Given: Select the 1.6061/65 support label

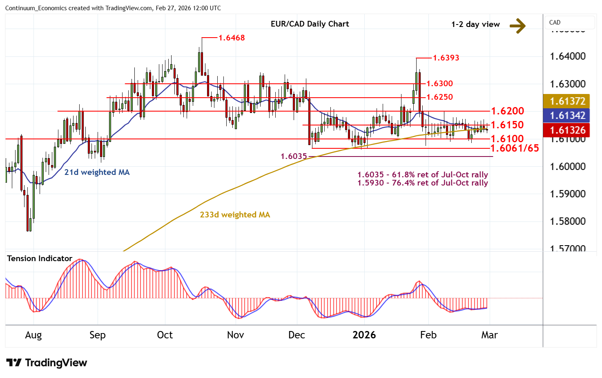Looking at the screenshot, I should 515,148.
